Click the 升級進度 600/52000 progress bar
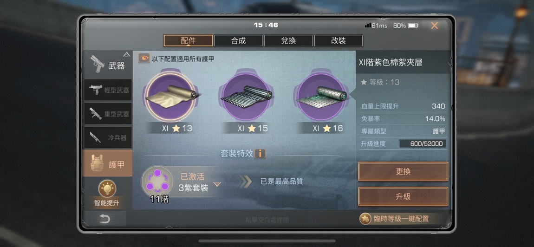The width and height of the screenshot is (534, 247). [x=422, y=144]
